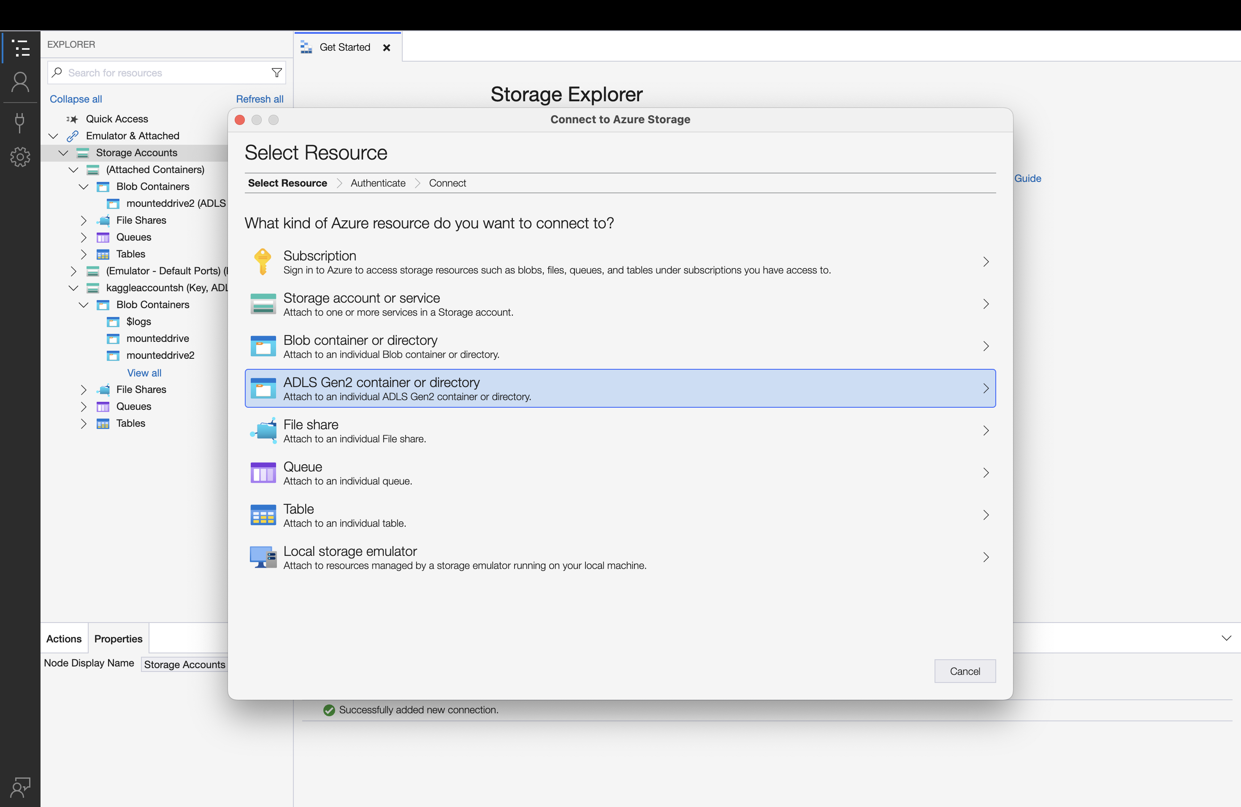This screenshot has height=807, width=1241.
Task: Open Account Management person icon in sidebar
Action: coord(20,82)
